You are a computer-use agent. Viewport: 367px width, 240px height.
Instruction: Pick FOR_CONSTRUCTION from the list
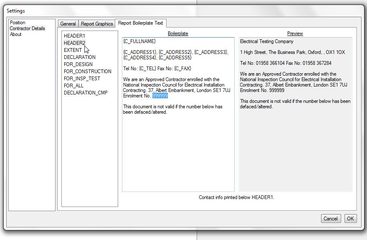tap(88, 71)
